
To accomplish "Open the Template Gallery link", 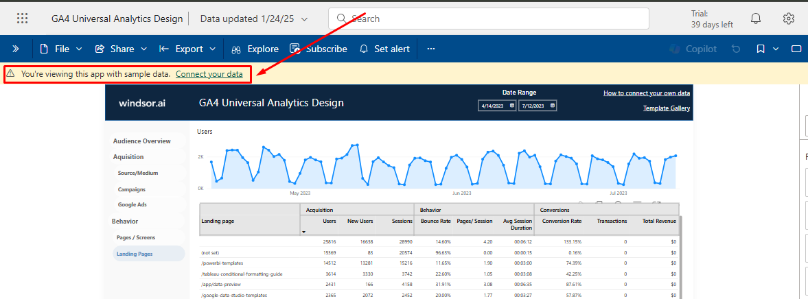I will 667,108.
